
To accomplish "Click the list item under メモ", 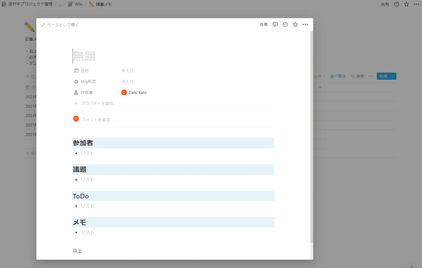I will click(x=88, y=233).
